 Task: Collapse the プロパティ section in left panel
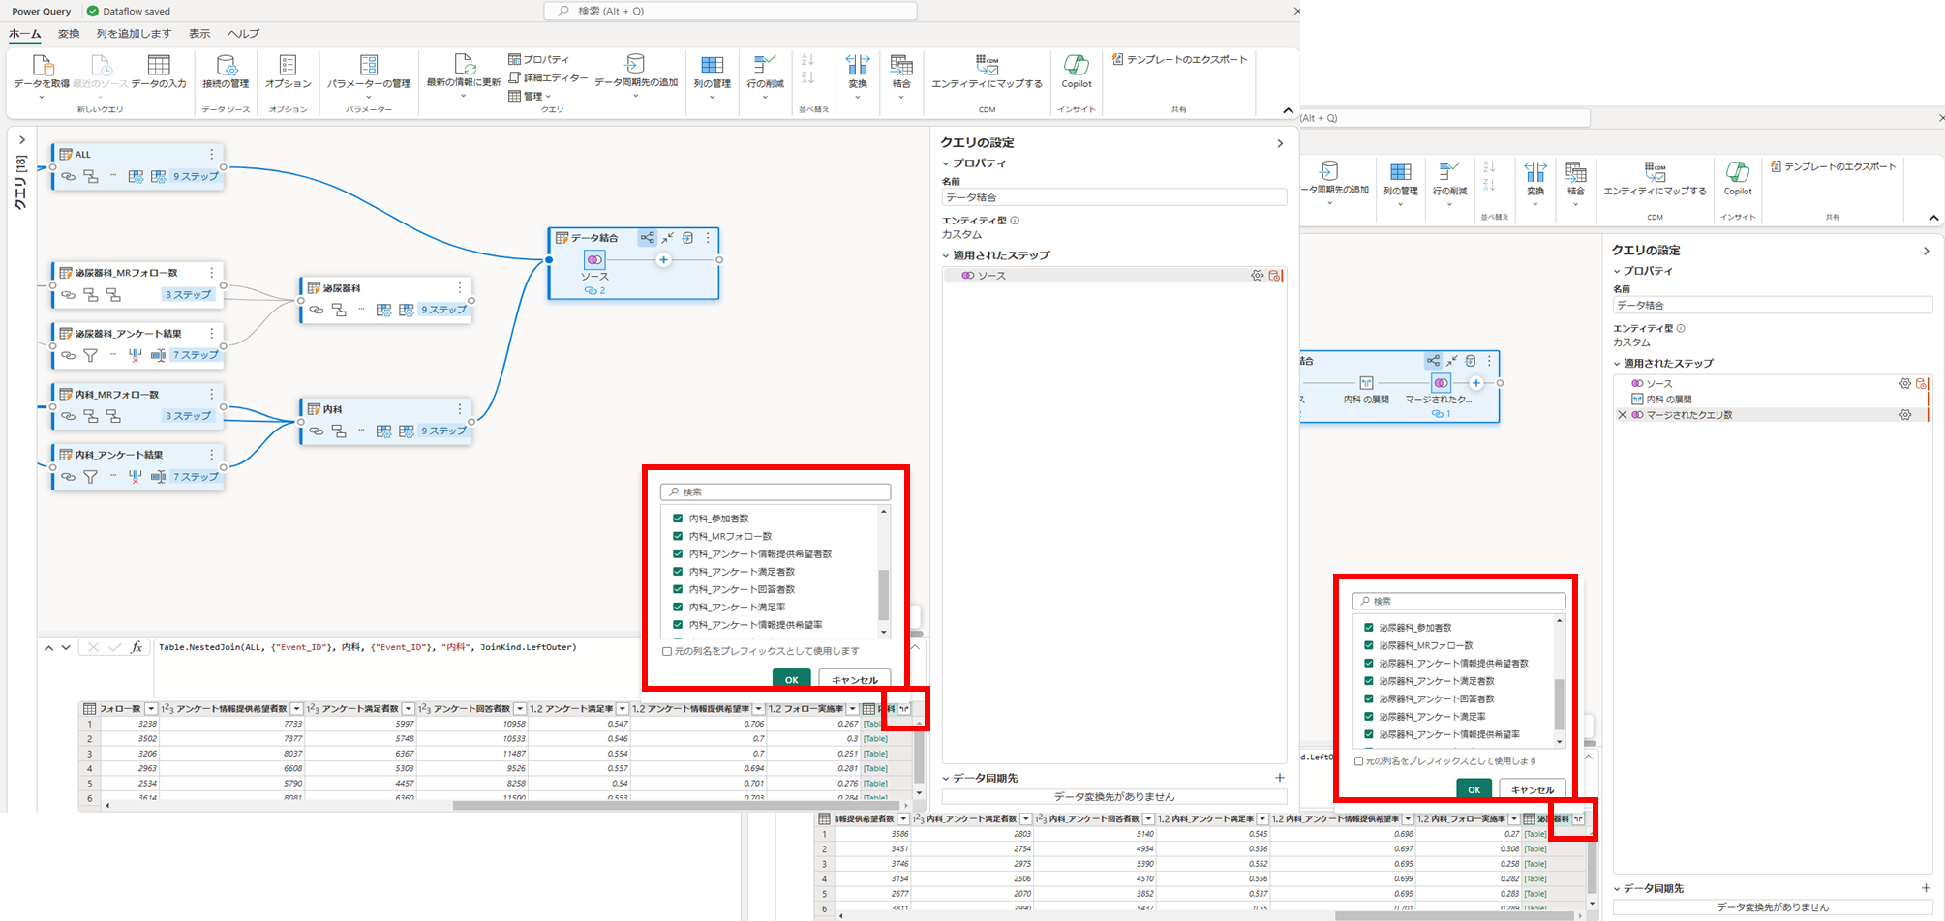(x=946, y=163)
